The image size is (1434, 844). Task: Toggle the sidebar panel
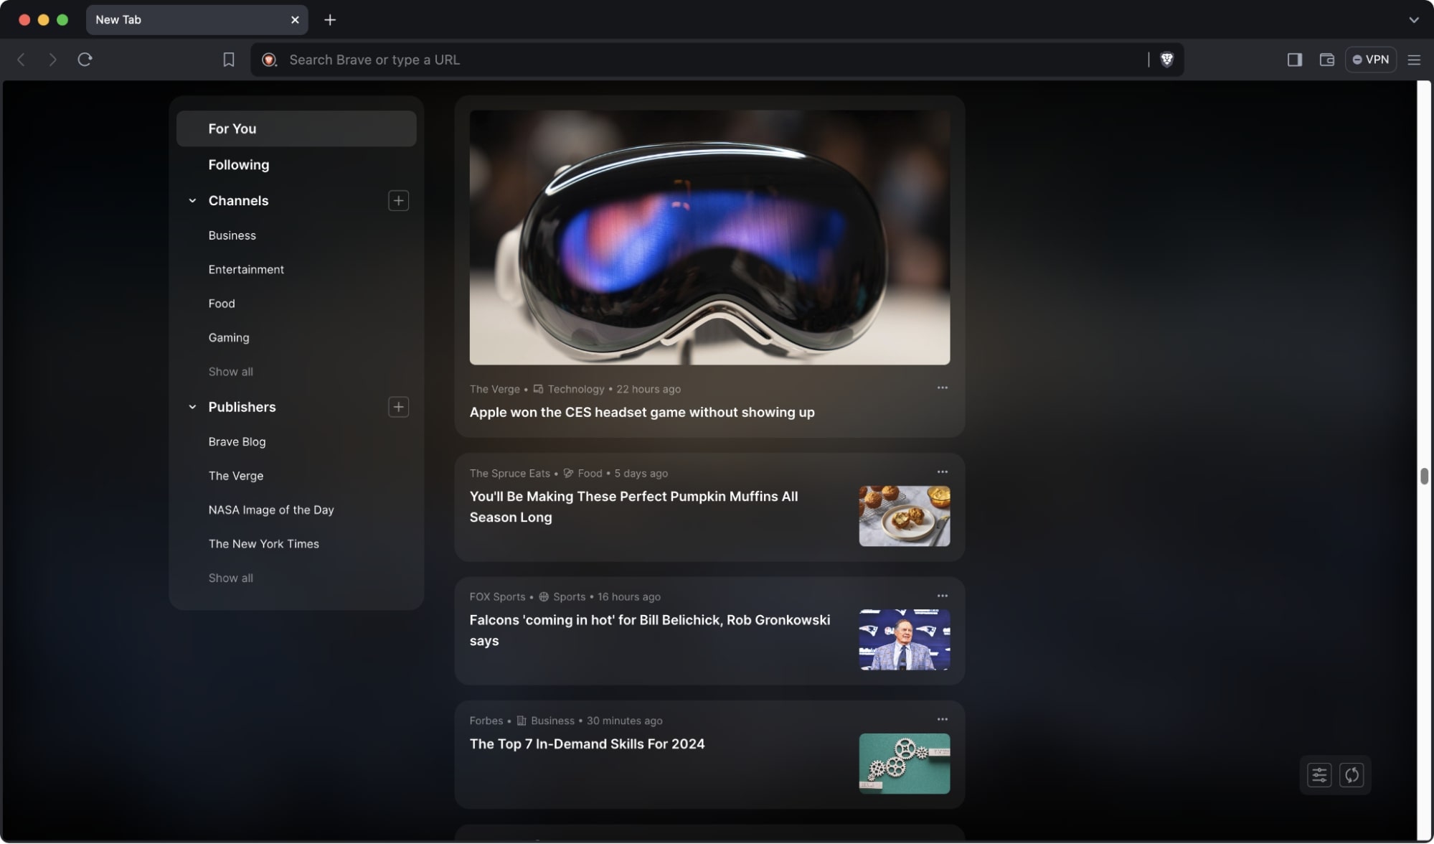tap(1294, 60)
